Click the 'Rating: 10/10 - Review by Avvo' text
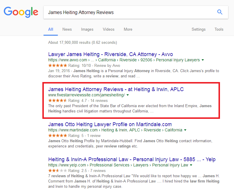 point(94,65)
